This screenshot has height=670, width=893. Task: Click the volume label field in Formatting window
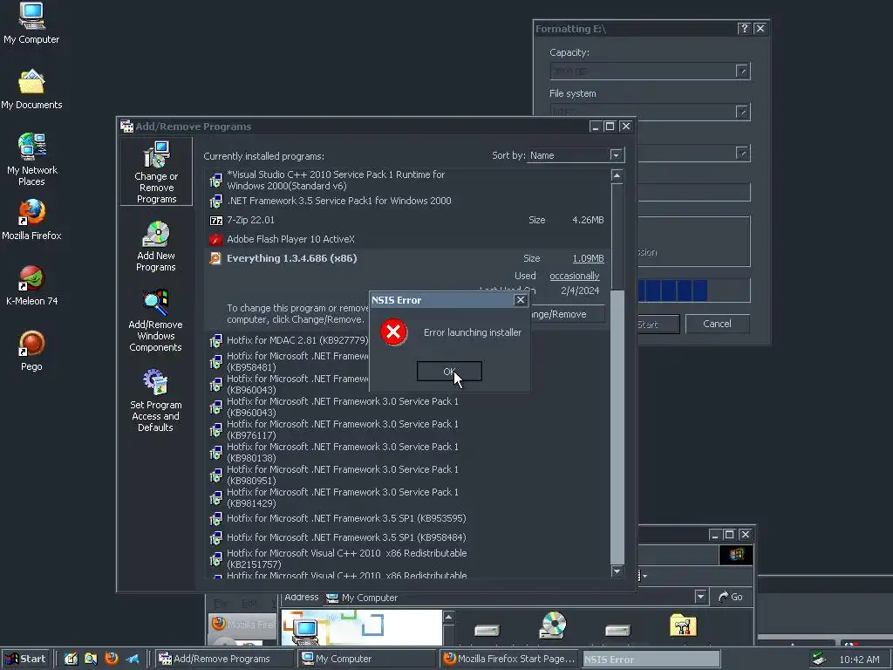(x=693, y=192)
